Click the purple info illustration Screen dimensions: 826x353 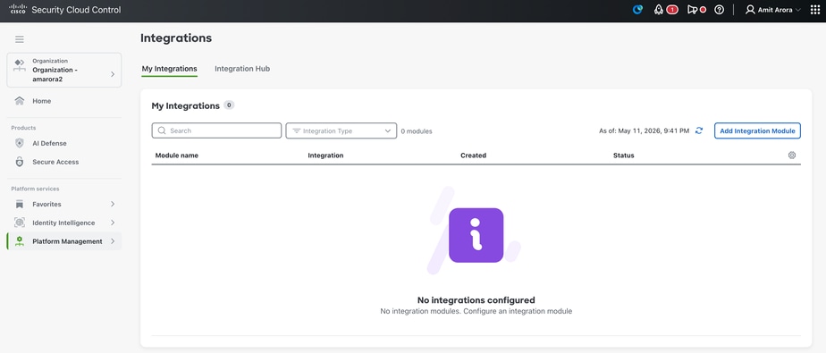point(476,236)
